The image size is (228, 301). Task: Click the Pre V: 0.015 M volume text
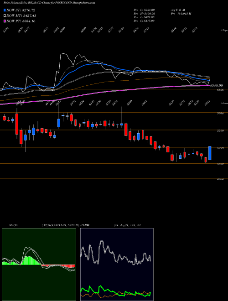coord(181,14)
